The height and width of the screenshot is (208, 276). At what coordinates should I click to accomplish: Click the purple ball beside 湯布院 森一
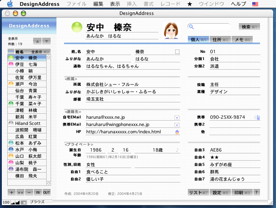tap(11, 169)
